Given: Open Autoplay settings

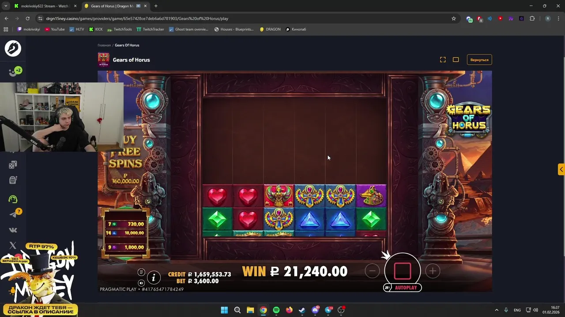Looking at the screenshot, I should 402,288.
